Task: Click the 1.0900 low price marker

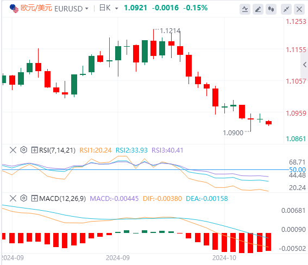Action: click(233, 133)
